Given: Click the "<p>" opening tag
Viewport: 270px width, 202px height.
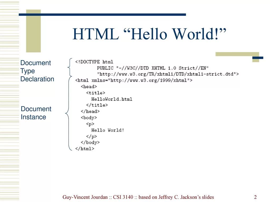Looking at the screenshot, I should pos(90,124).
